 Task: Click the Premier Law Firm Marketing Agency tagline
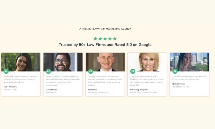click(105, 29)
